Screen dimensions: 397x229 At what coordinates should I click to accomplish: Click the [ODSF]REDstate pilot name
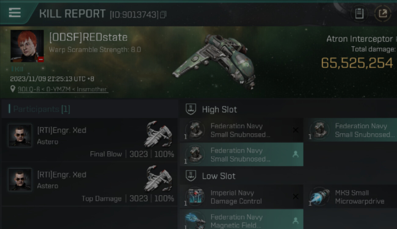(x=88, y=37)
